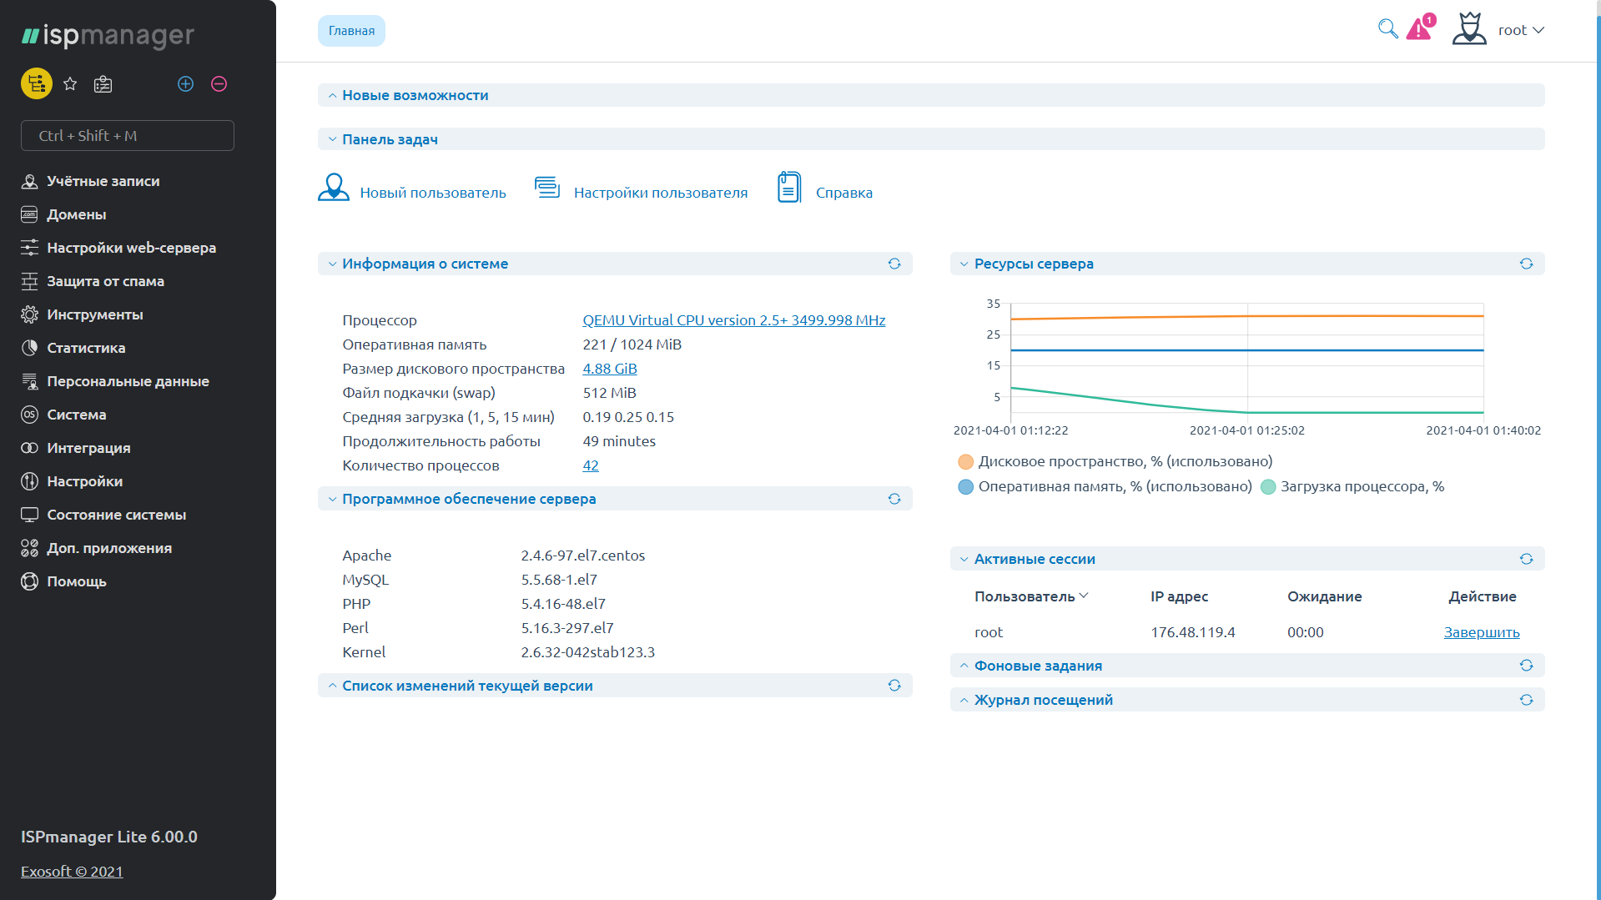Click the favorites star icon in sidebar

click(70, 84)
